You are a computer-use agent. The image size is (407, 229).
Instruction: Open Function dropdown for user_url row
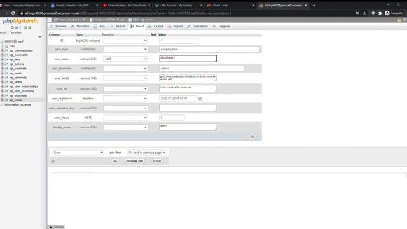click(125, 89)
